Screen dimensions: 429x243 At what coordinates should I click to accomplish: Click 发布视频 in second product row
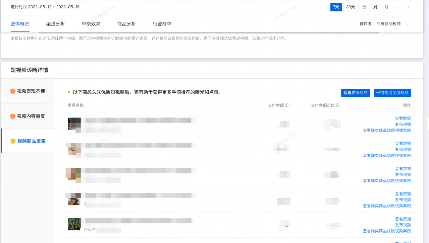click(x=403, y=149)
